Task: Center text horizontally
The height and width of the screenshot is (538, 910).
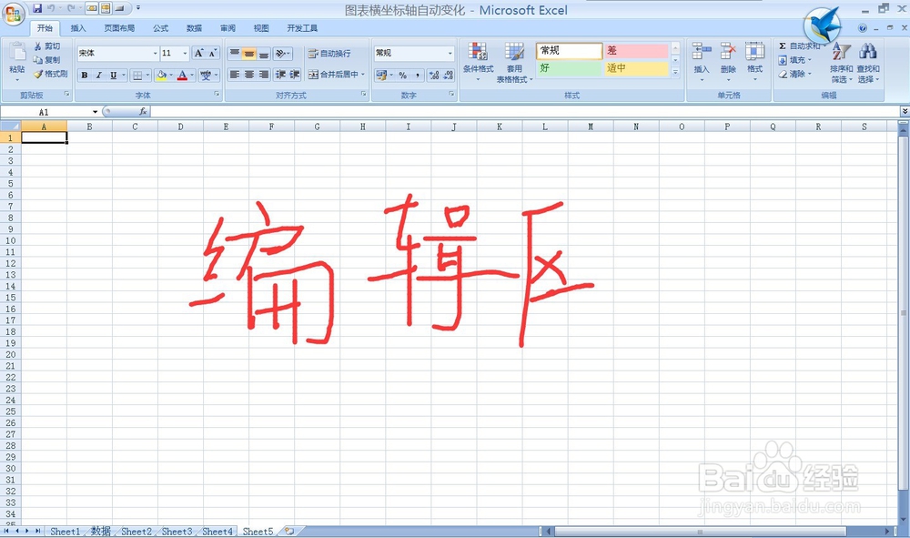Action: click(249, 75)
